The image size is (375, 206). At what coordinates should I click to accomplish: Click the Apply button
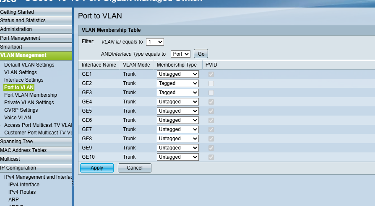coord(96,168)
